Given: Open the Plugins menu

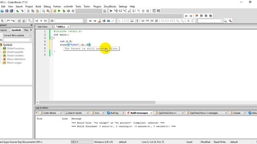Looking at the screenshot, I should coord(97,6).
